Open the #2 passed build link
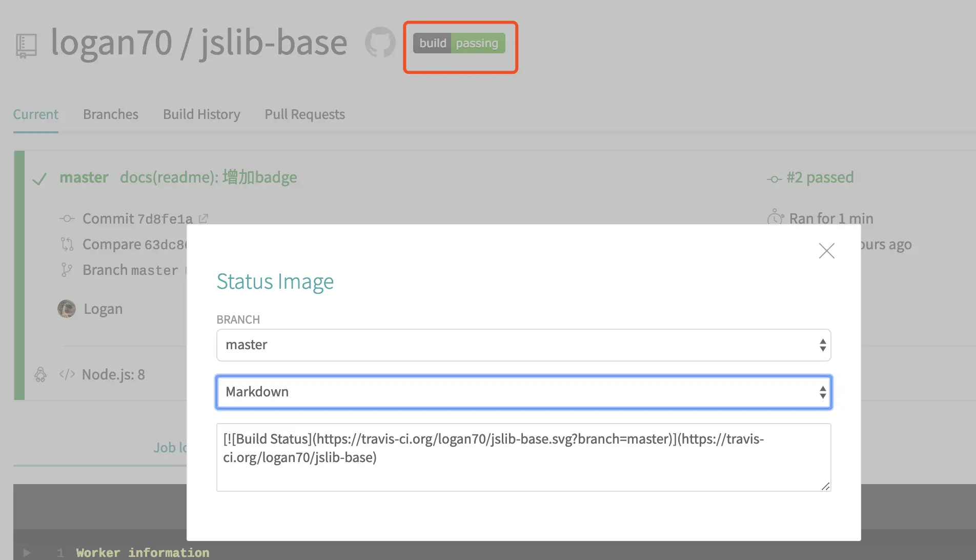 pos(820,177)
